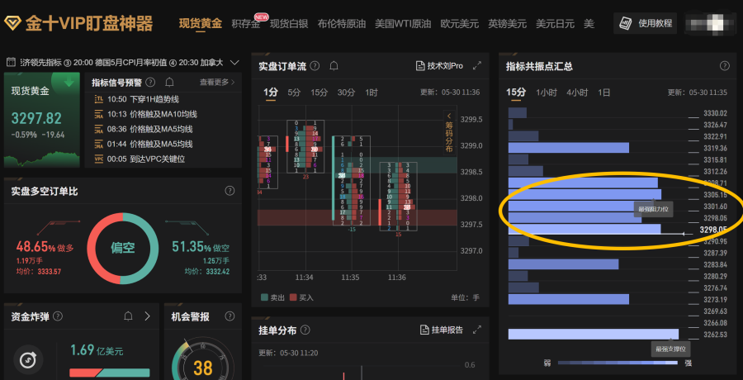The height and width of the screenshot is (380, 743).
Task: Expand the economic indicators ticker dropdown
Action: click(234, 62)
